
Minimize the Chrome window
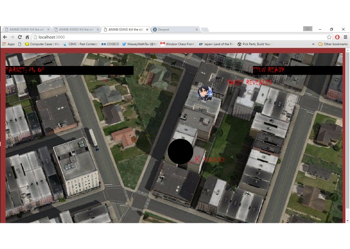tap(320, 29)
